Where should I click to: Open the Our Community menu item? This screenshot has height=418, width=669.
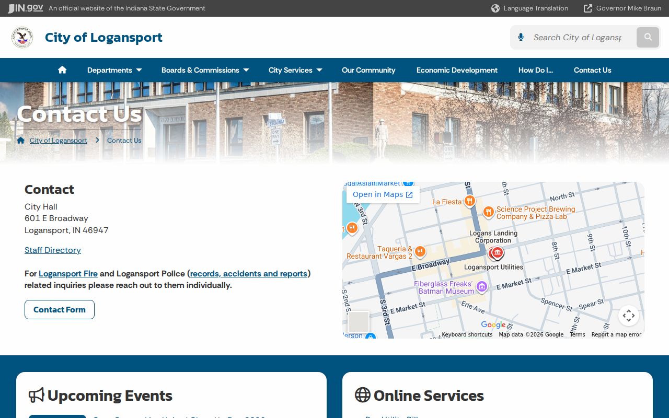tap(368, 70)
